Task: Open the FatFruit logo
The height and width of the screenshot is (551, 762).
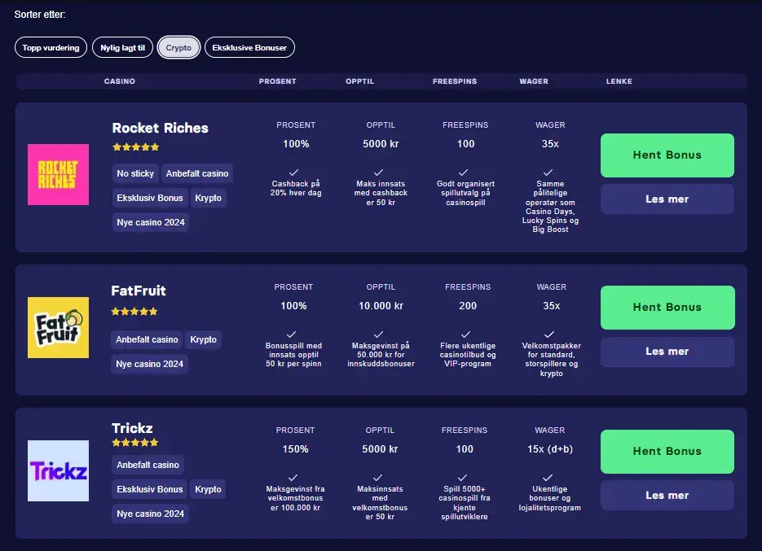Action: click(59, 327)
